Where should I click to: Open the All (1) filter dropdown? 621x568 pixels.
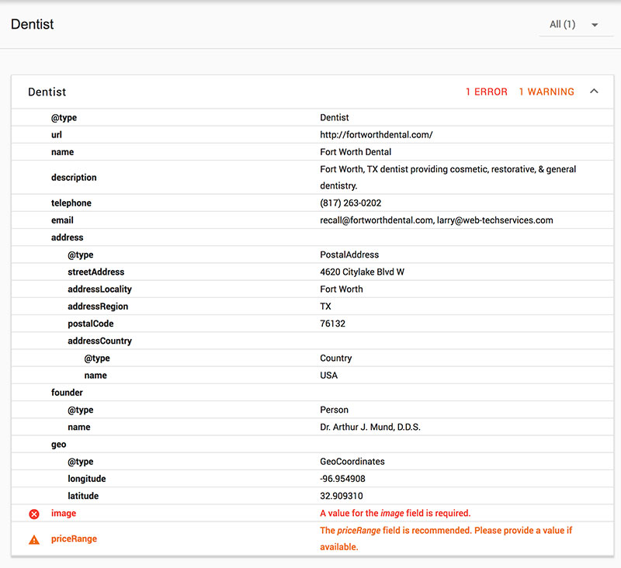click(576, 25)
